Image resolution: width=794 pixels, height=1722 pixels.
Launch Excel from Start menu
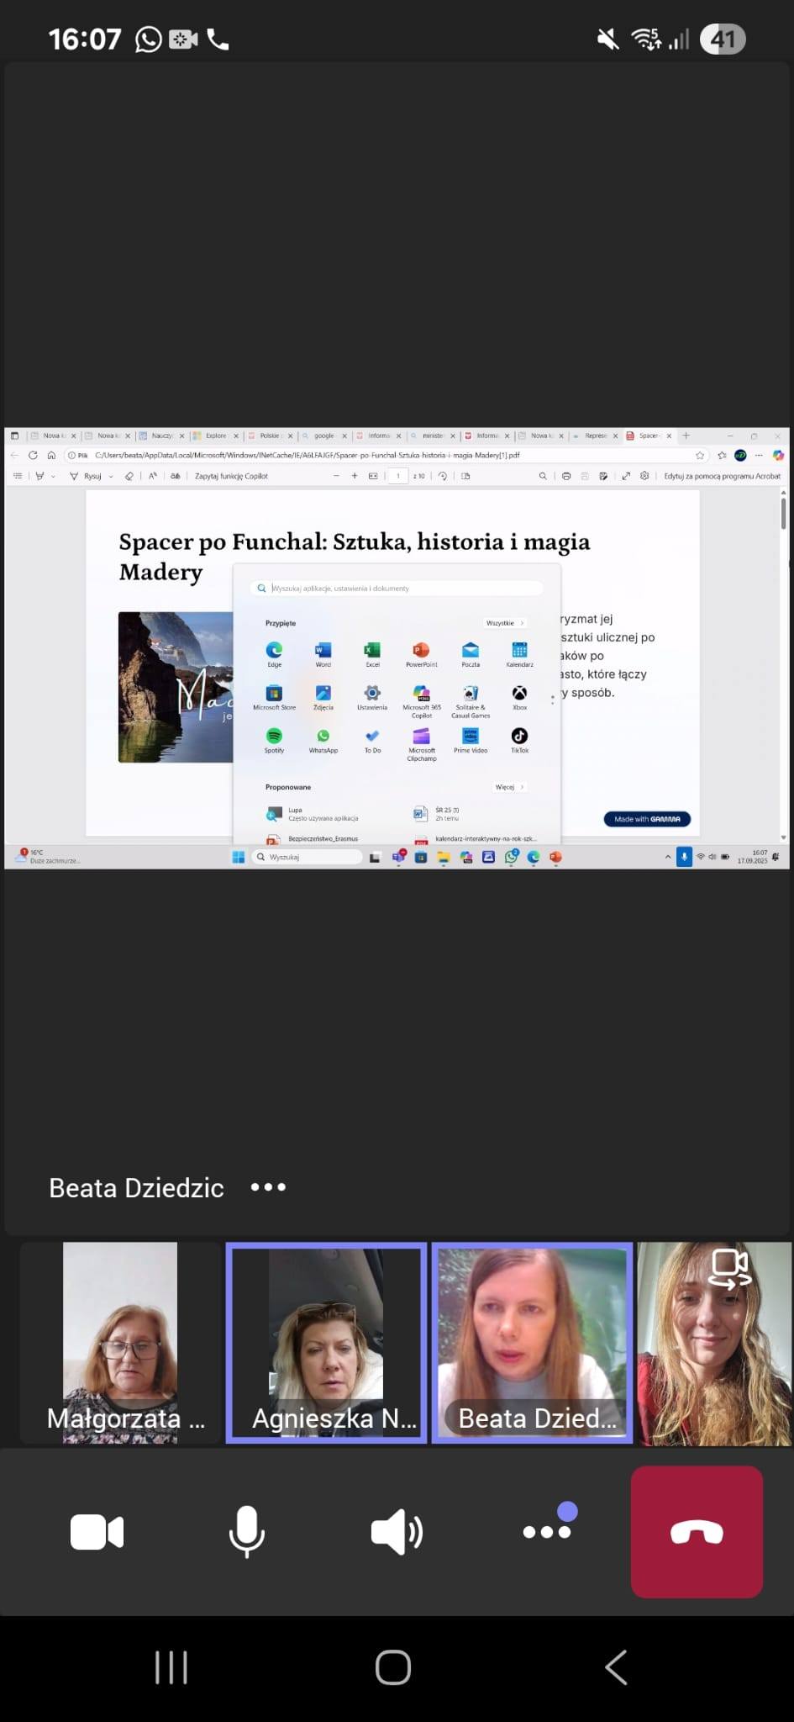click(372, 654)
